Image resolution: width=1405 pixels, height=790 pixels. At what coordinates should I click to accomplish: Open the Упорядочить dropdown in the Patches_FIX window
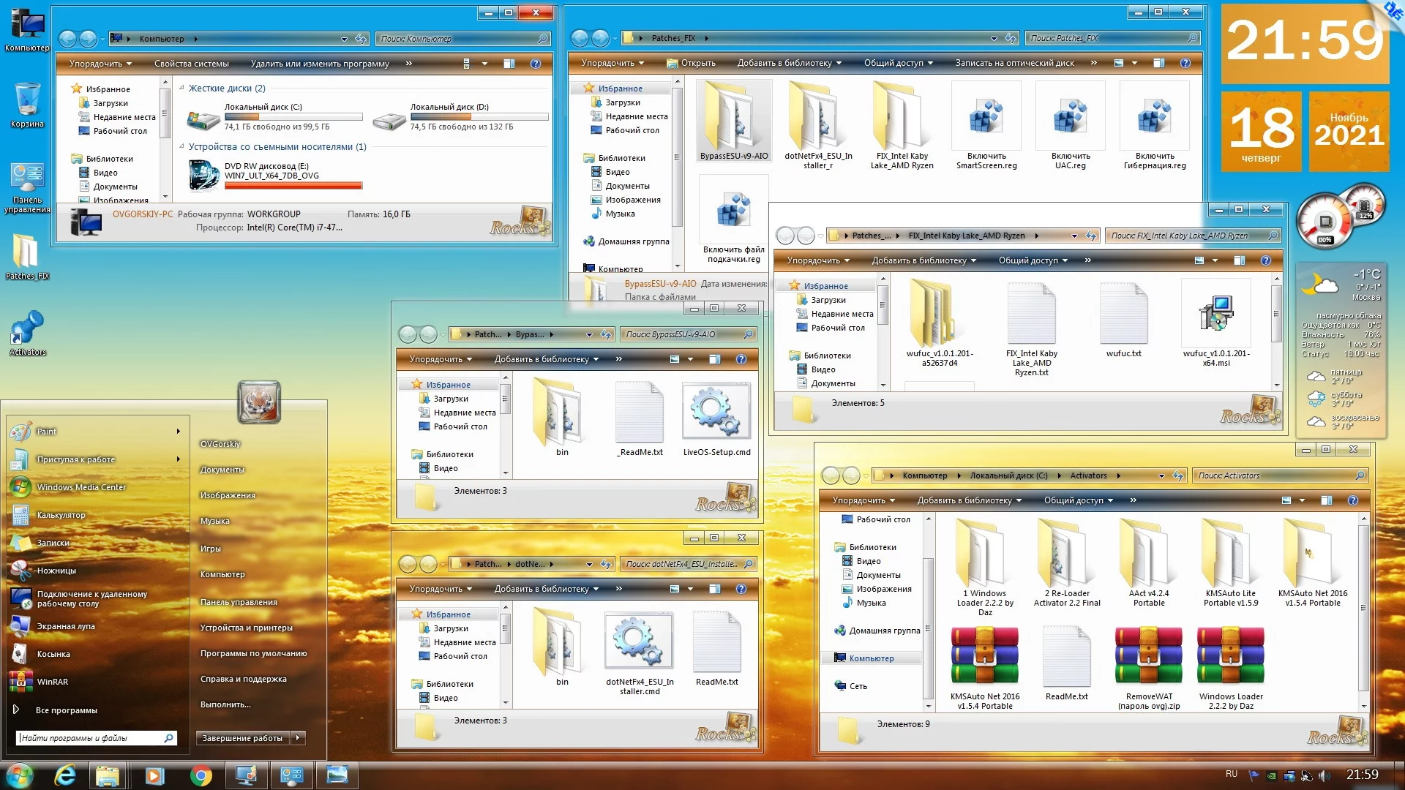(x=612, y=63)
